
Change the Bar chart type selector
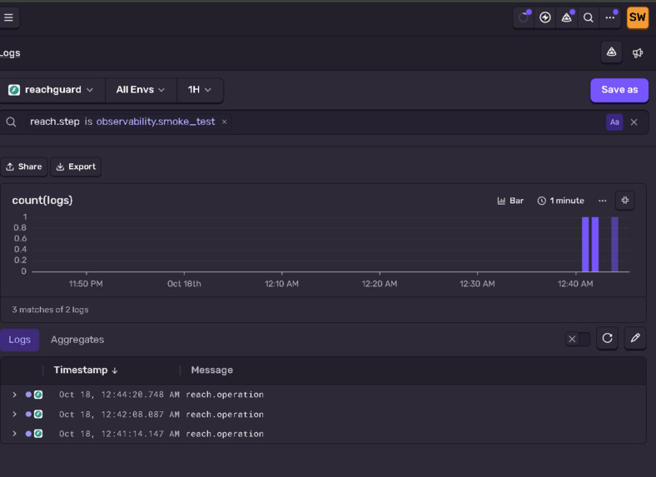(x=510, y=201)
